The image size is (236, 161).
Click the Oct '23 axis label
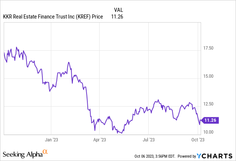(x=197, y=140)
